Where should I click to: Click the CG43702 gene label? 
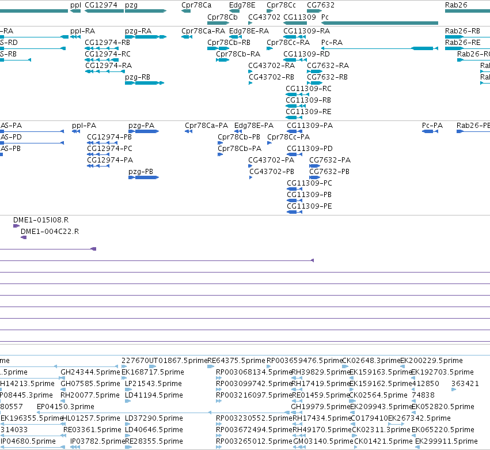coord(264,17)
